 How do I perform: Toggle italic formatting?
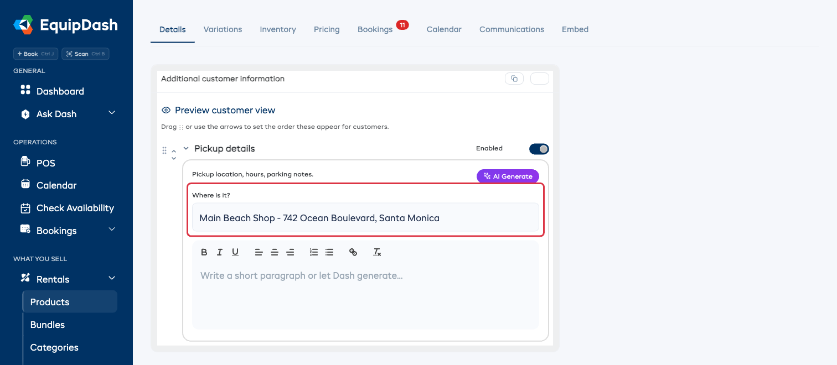point(219,252)
